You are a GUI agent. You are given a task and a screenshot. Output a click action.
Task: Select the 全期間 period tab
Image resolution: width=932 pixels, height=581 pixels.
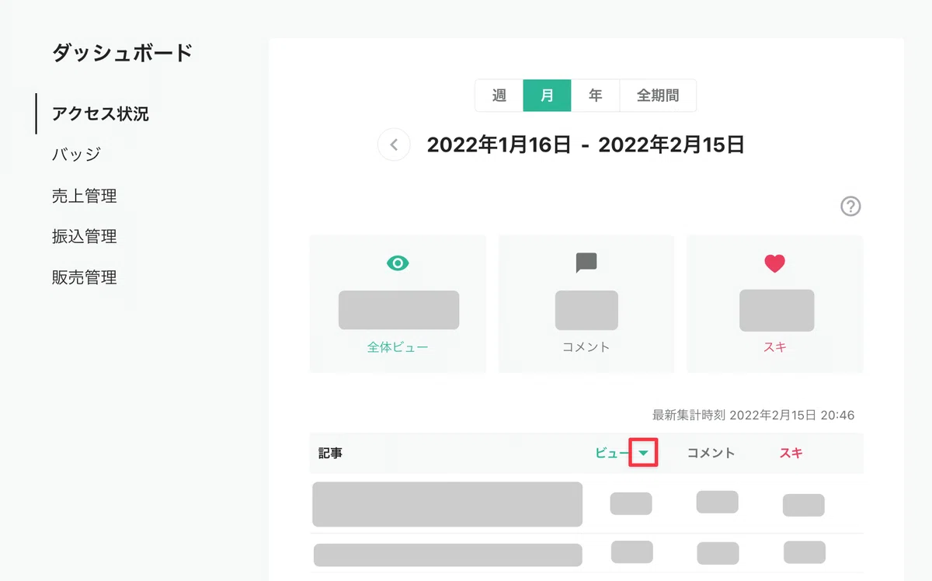pos(658,96)
